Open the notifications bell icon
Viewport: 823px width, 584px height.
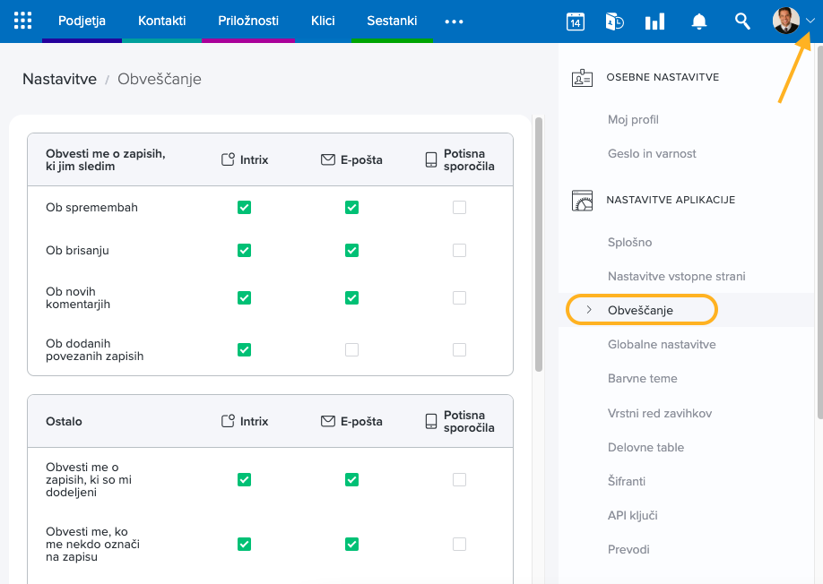pyautogui.click(x=699, y=21)
